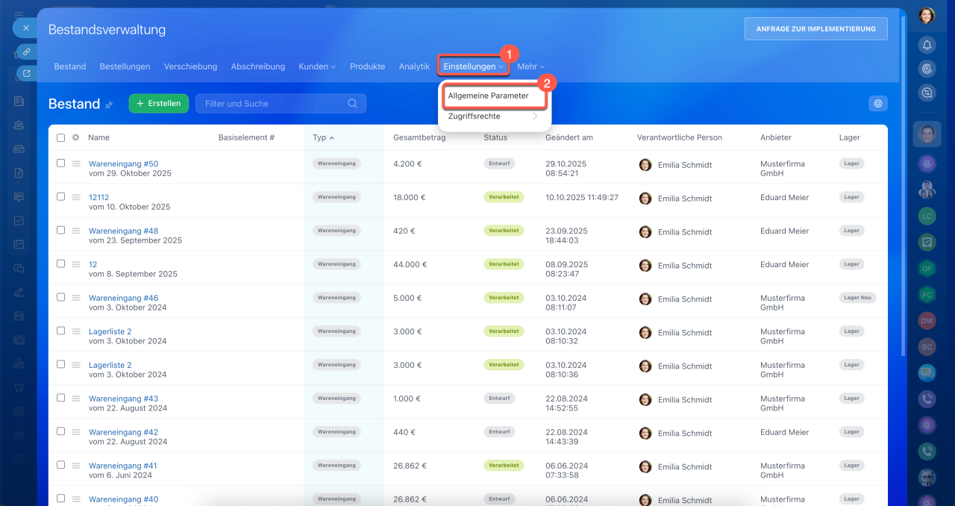Switch to the Bestellungen tab
This screenshot has width=955, height=506.
pyautogui.click(x=125, y=66)
